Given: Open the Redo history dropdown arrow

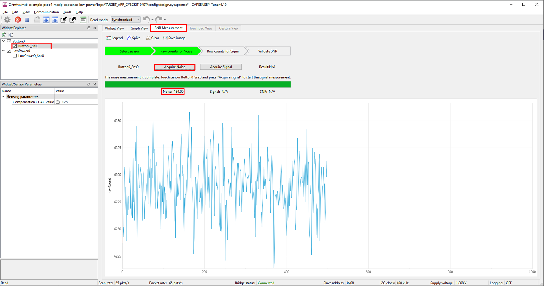Looking at the screenshot, I should tap(165, 20).
